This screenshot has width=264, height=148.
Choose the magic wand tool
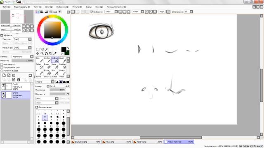pyautogui.click(x=46, y=49)
